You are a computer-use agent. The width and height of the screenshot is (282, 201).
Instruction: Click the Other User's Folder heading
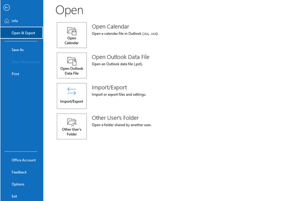[115, 118]
